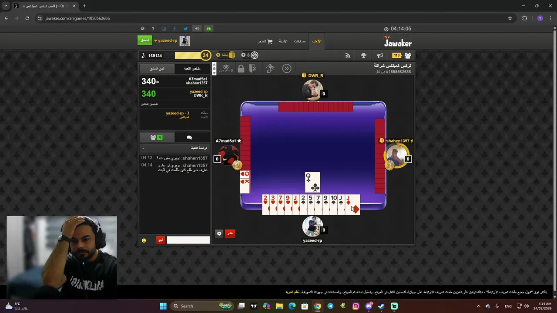Reload the browser page

[x=27, y=18]
